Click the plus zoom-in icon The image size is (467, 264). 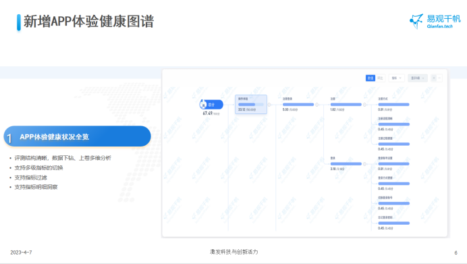click(434, 78)
